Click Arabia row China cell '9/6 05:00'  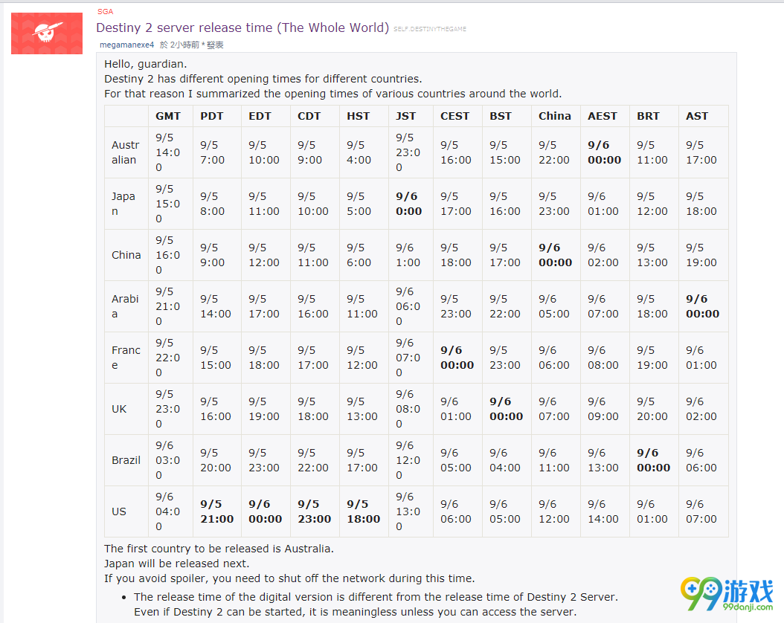point(554,306)
